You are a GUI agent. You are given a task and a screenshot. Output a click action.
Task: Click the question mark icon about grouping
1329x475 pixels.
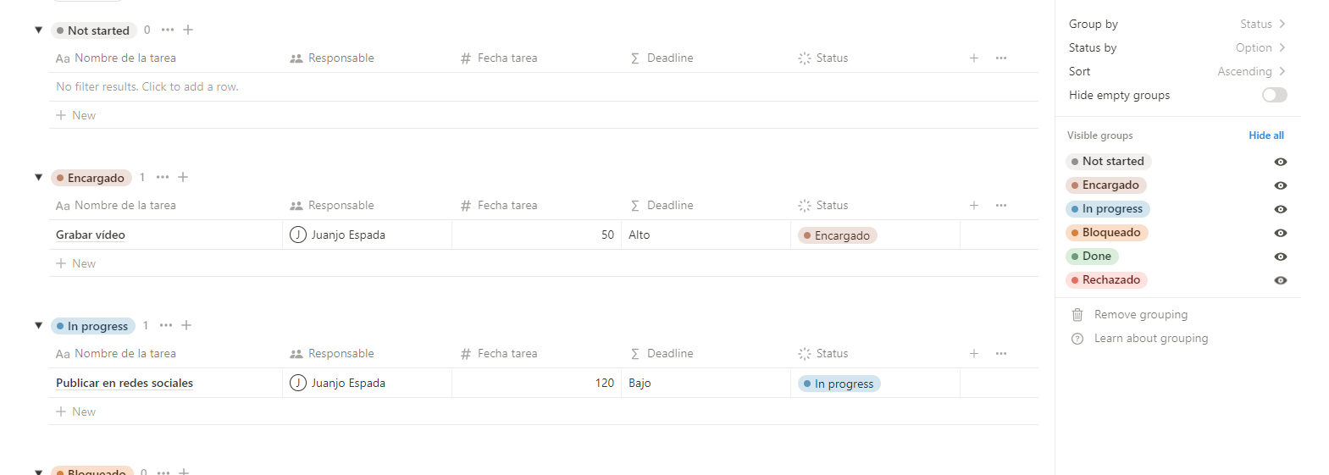click(x=1077, y=338)
